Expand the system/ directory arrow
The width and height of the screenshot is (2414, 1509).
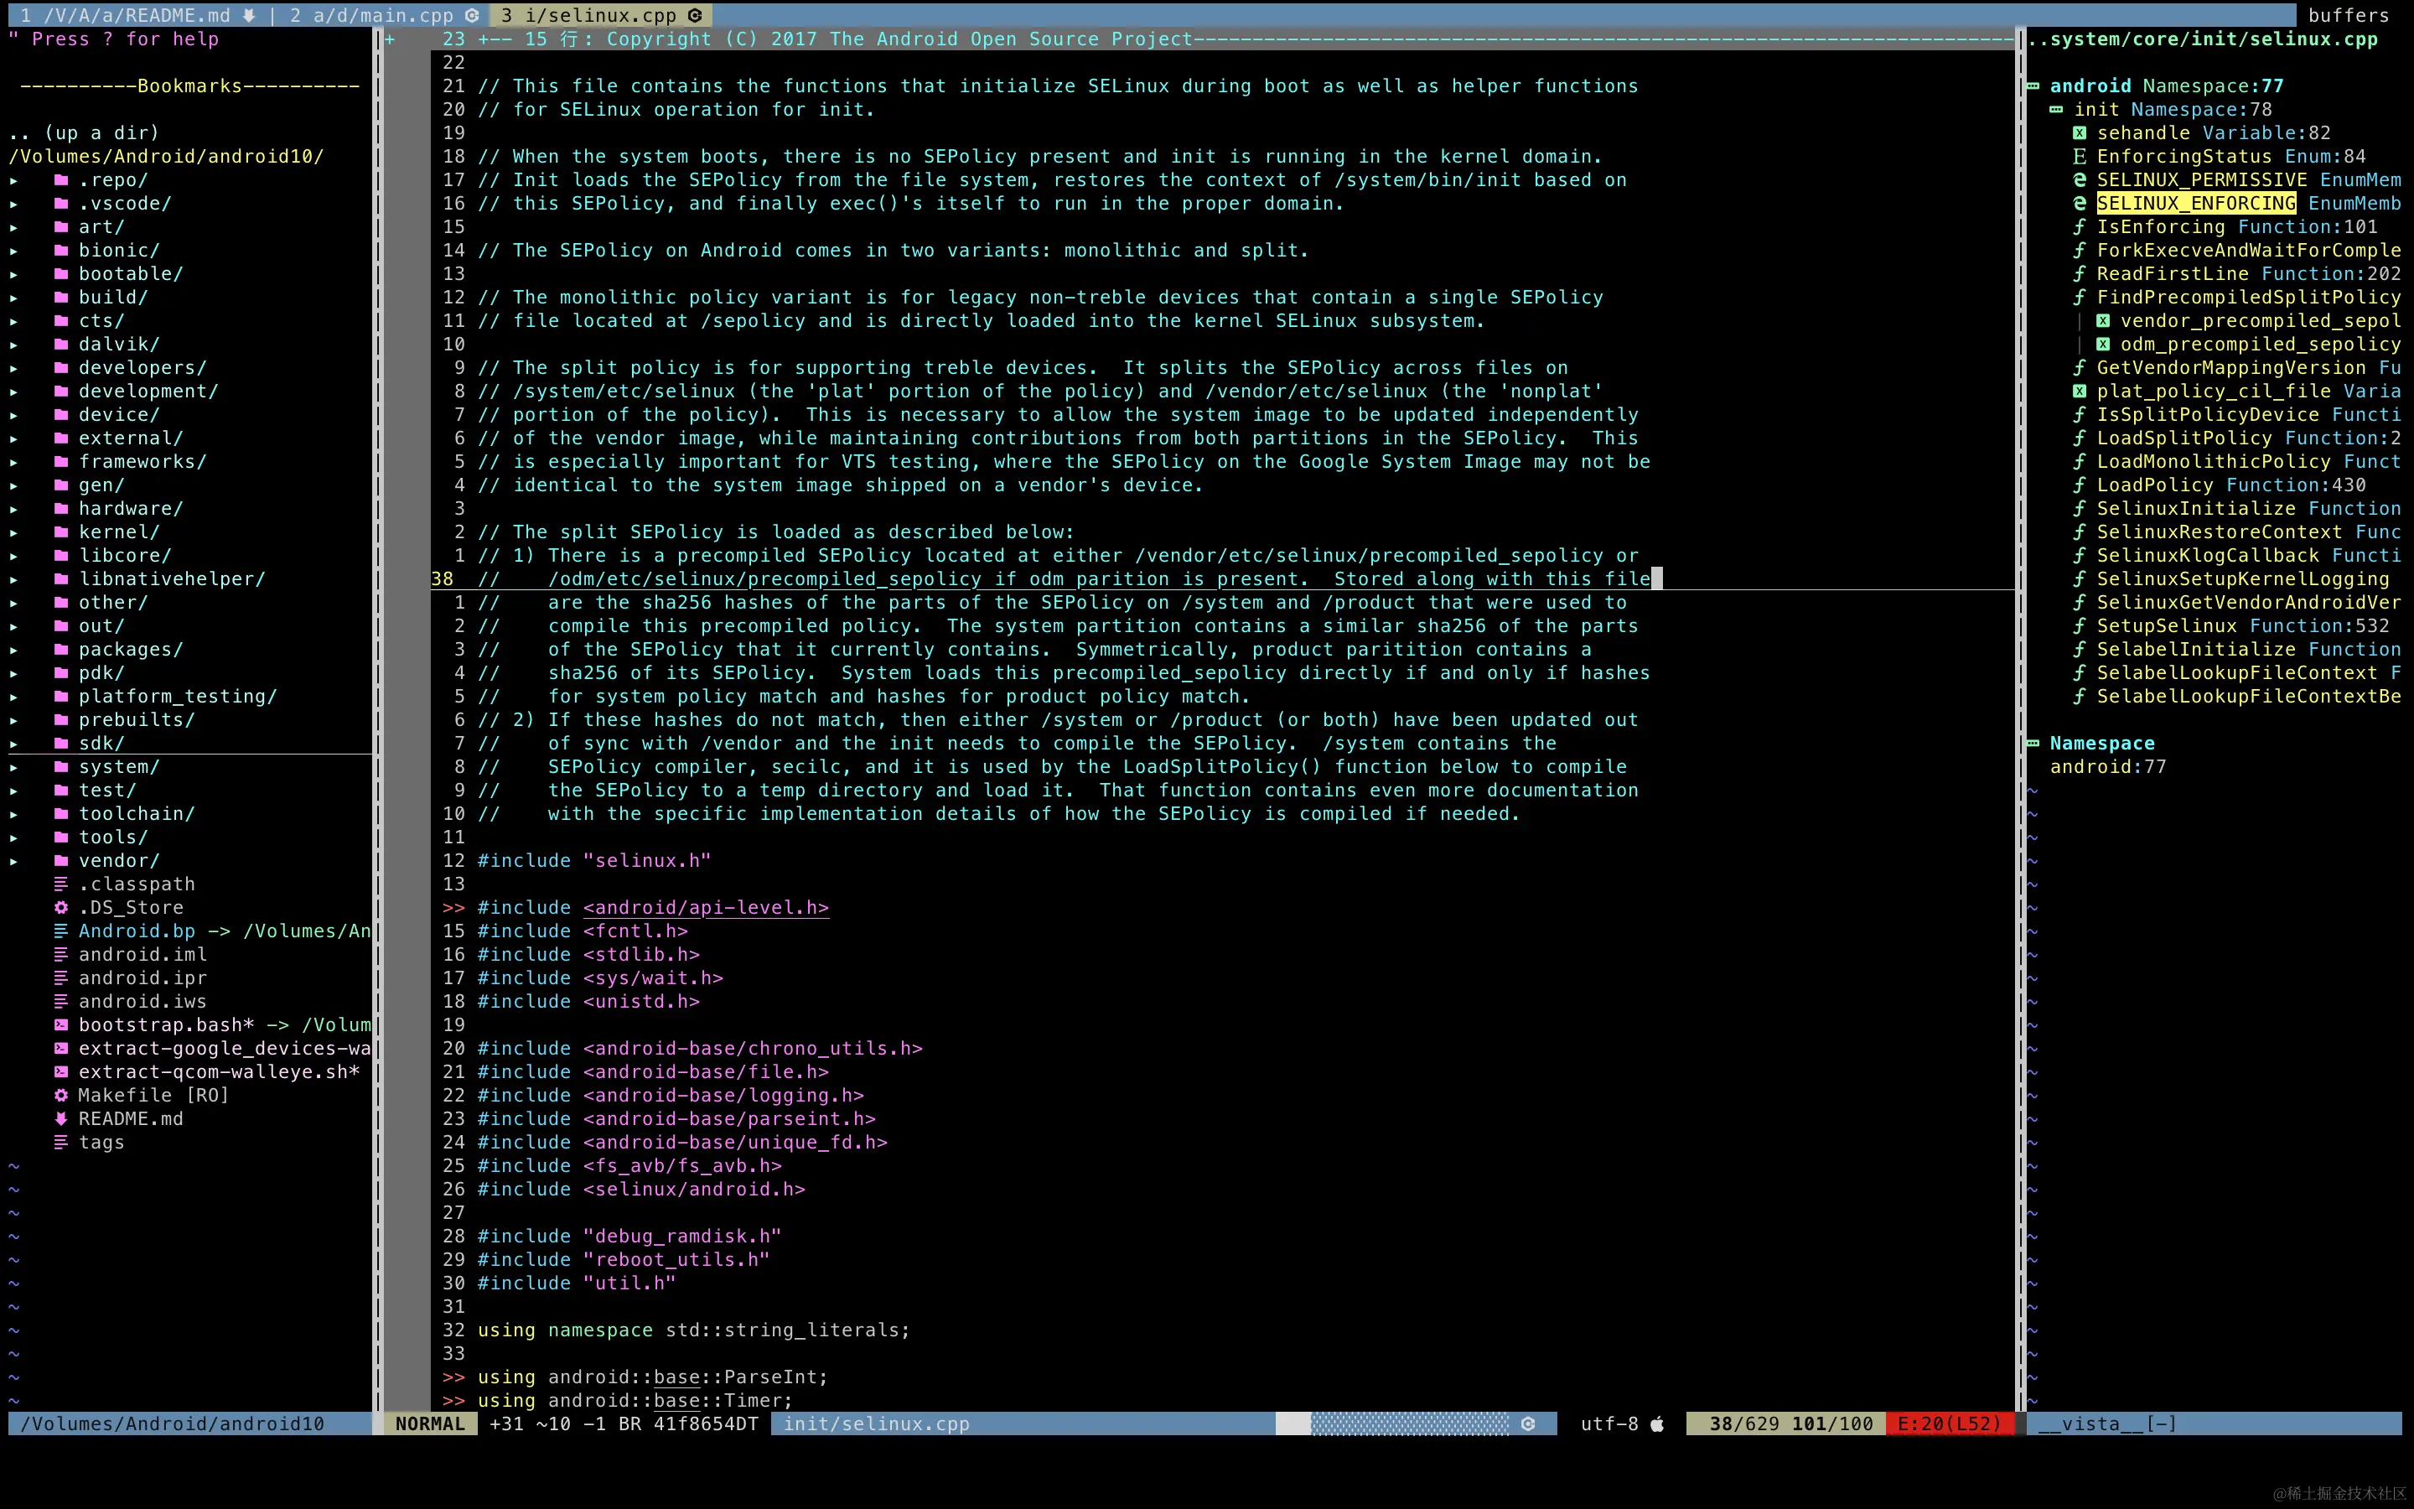coord(14,767)
